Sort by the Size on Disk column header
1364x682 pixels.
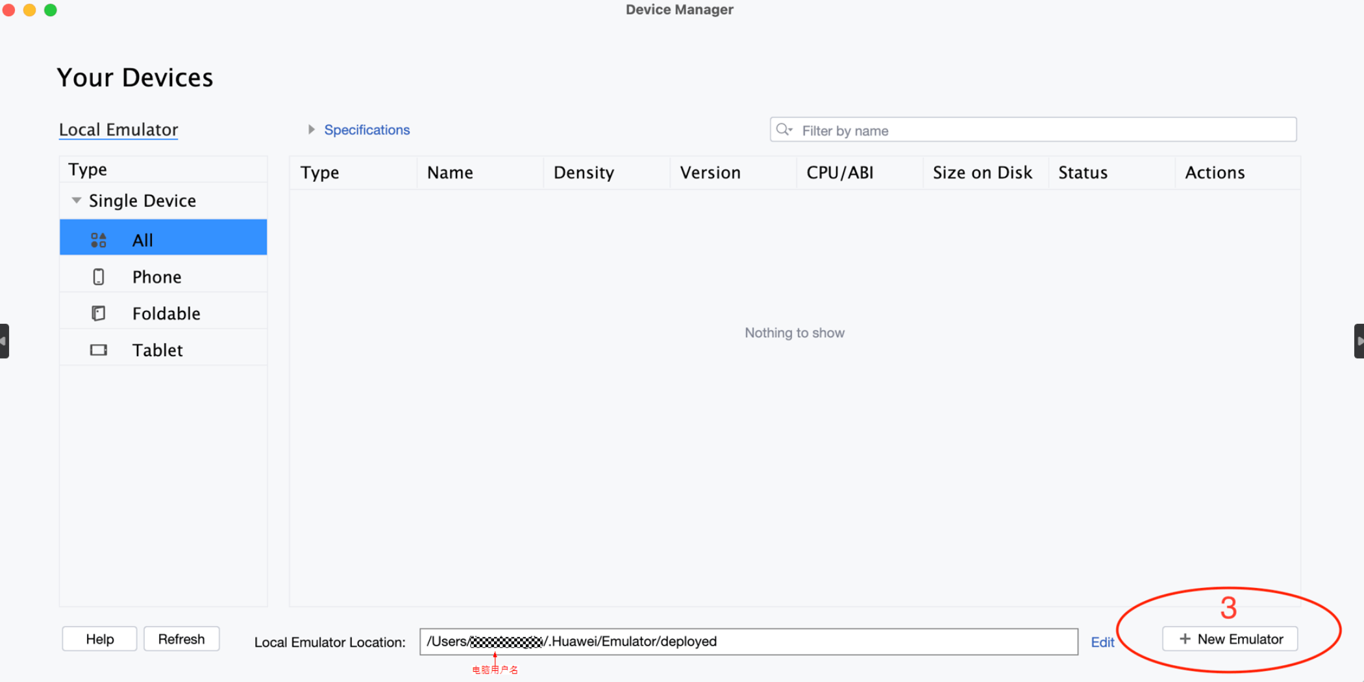pos(986,173)
